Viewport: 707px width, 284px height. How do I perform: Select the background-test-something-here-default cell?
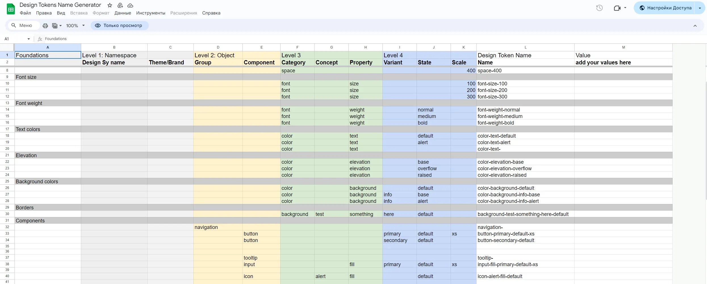tap(525, 214)
